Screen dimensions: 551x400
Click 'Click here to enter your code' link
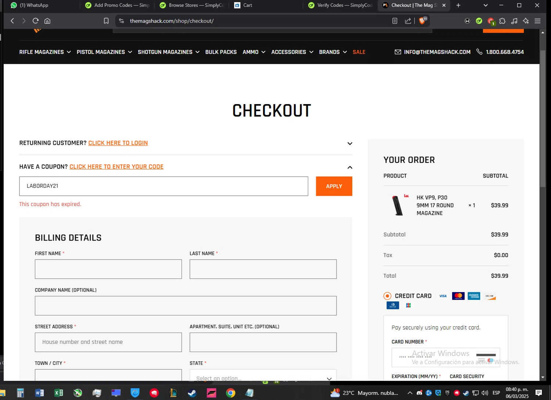[116, 167]
